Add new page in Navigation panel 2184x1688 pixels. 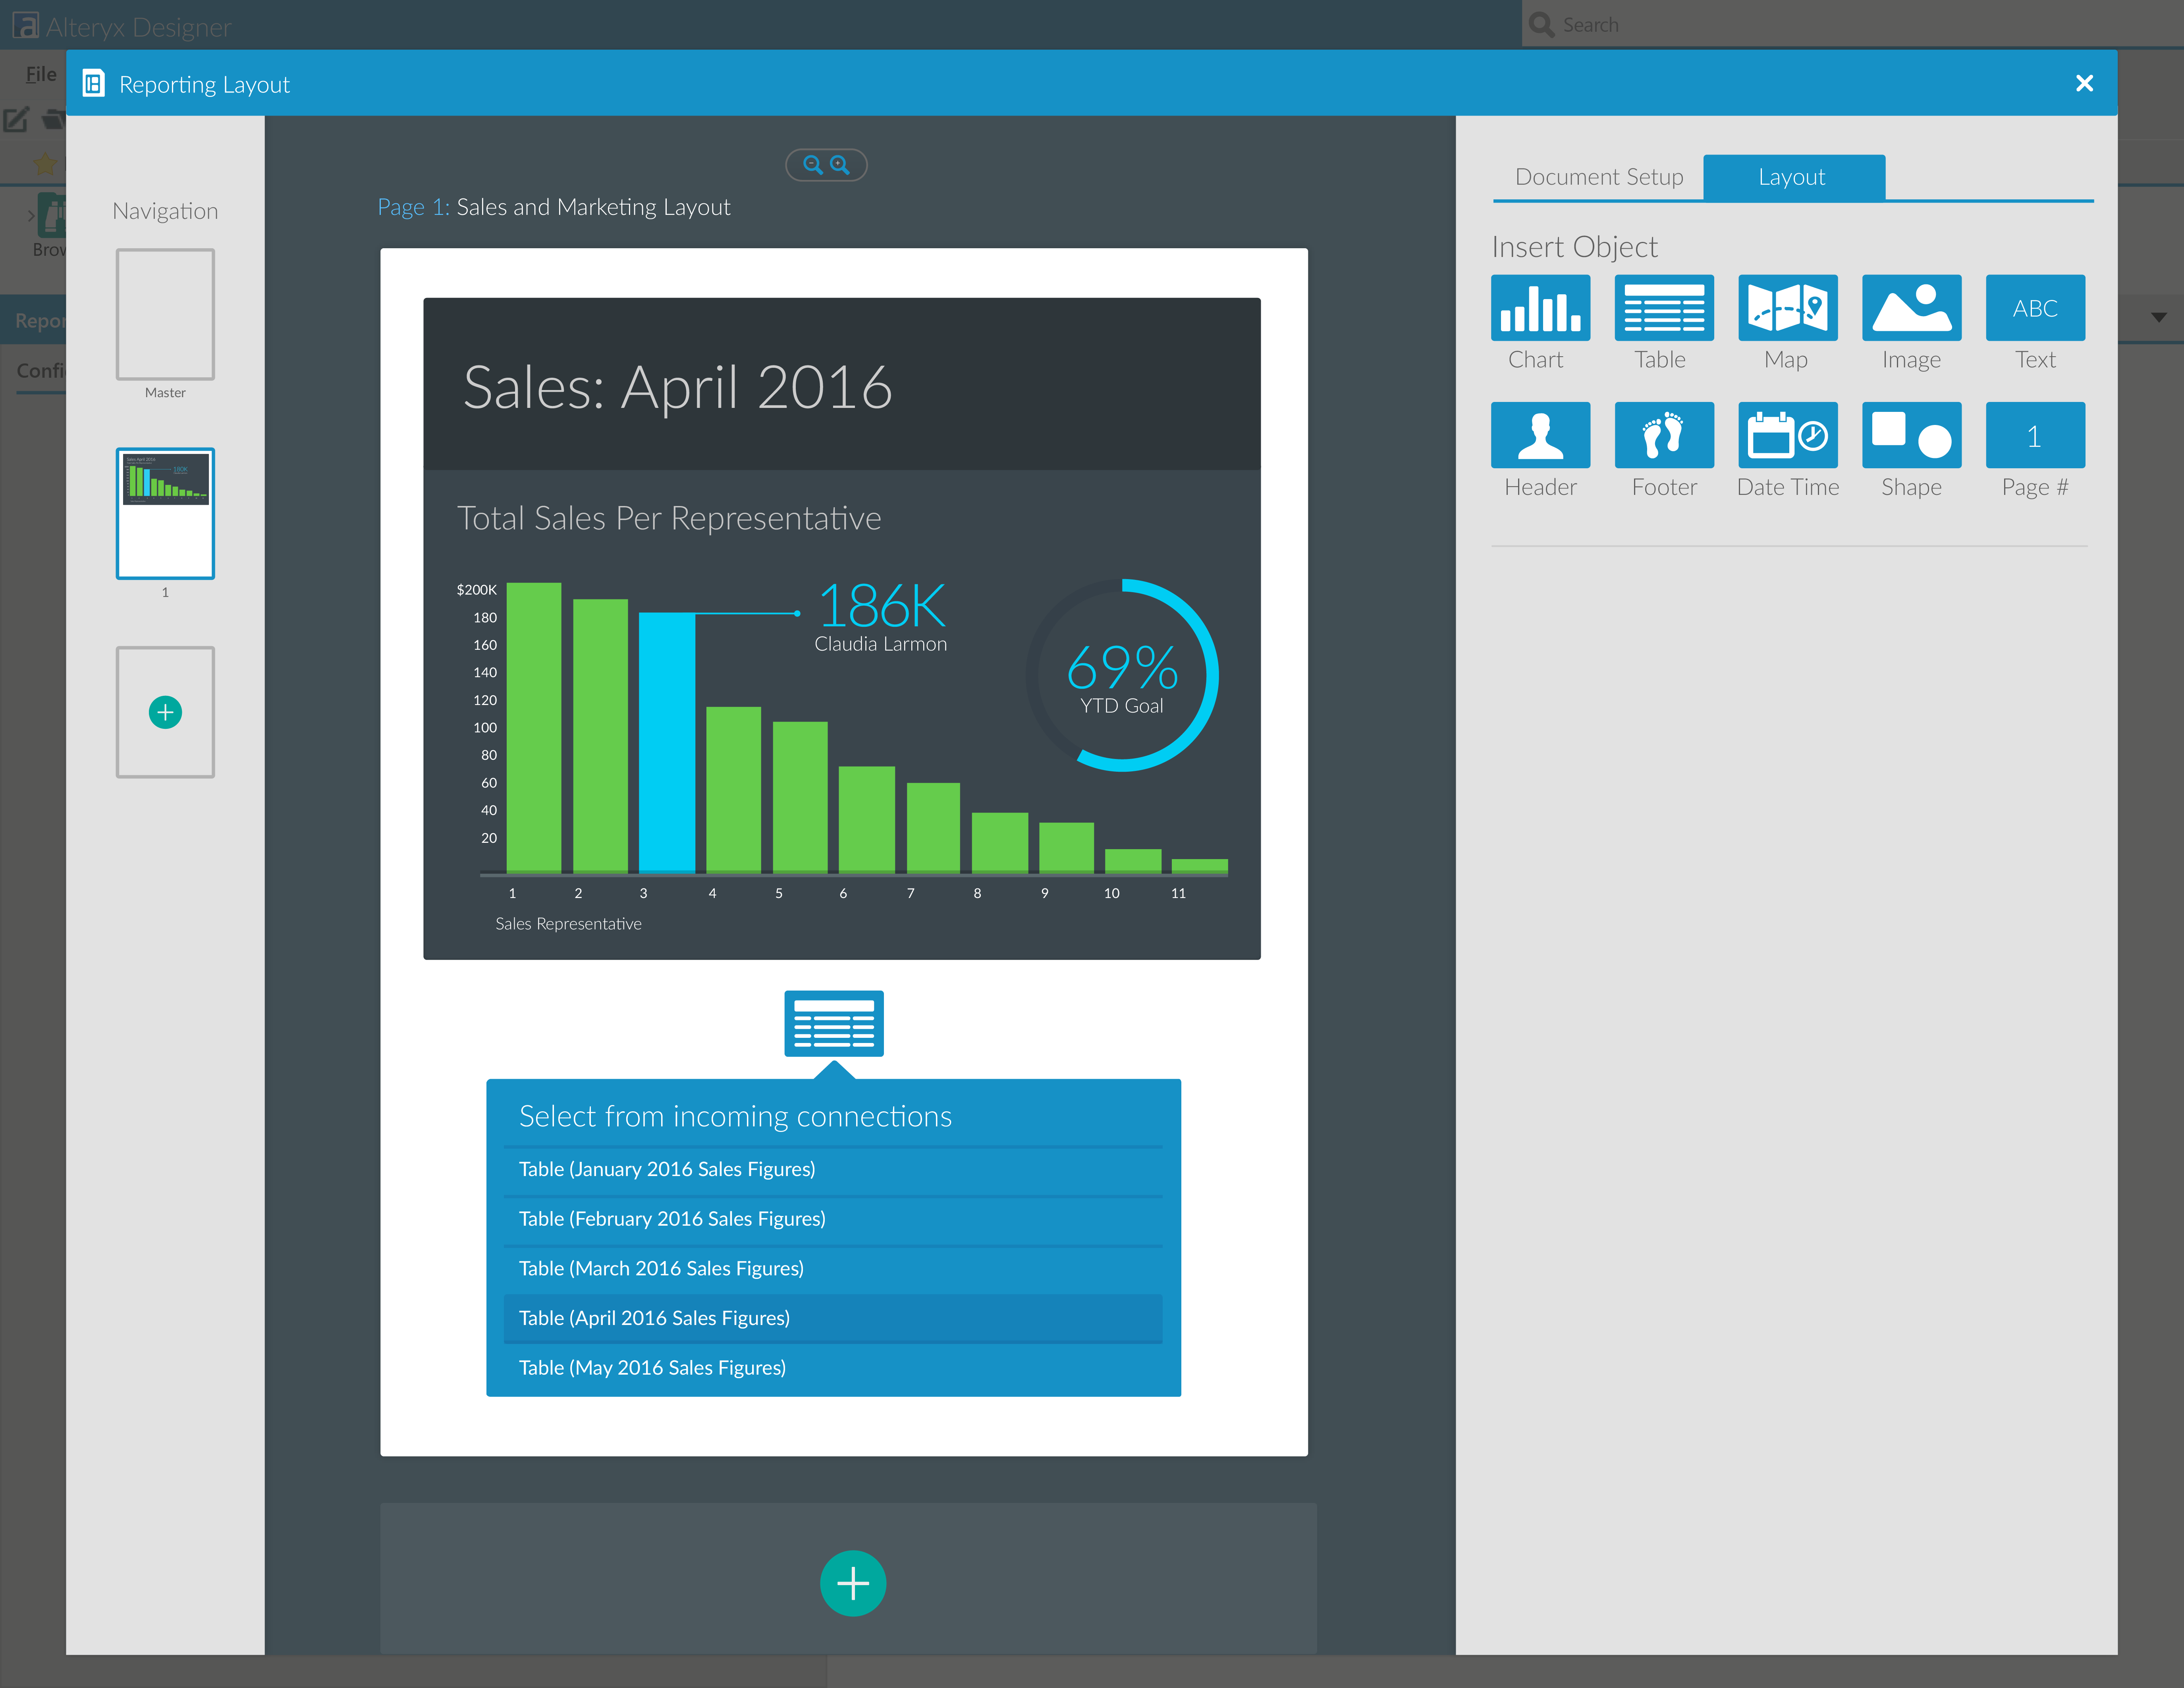pos(165,712)
